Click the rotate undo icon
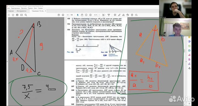This screenshot has width=198, height=106. pos(136,15)
